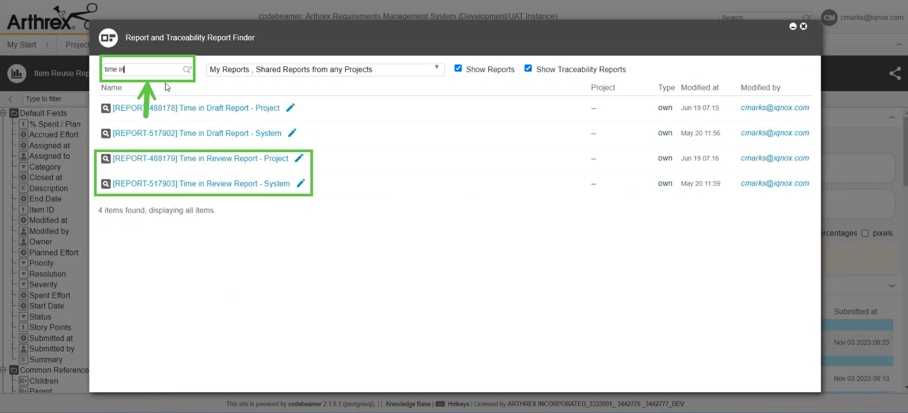Click pencil edit icon for Time in Draft Report - Project
The image size is (908, 413).
click(x=291, y=107)
